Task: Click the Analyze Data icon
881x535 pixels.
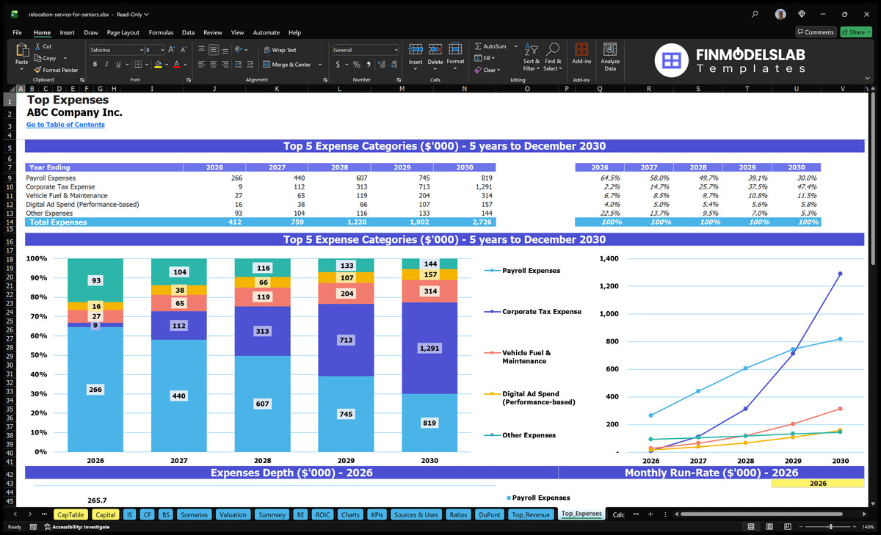Action: [x=610, y=49]
